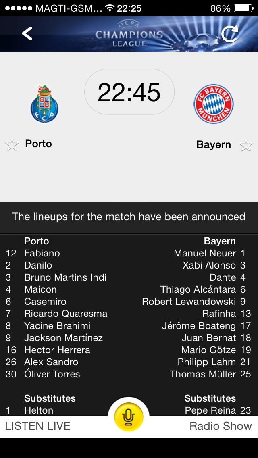Image resolution: width=258 pixels, height=458 pixels.
Task: Tap the Wi-Fi icon in status bar
Action: point(110,8)
